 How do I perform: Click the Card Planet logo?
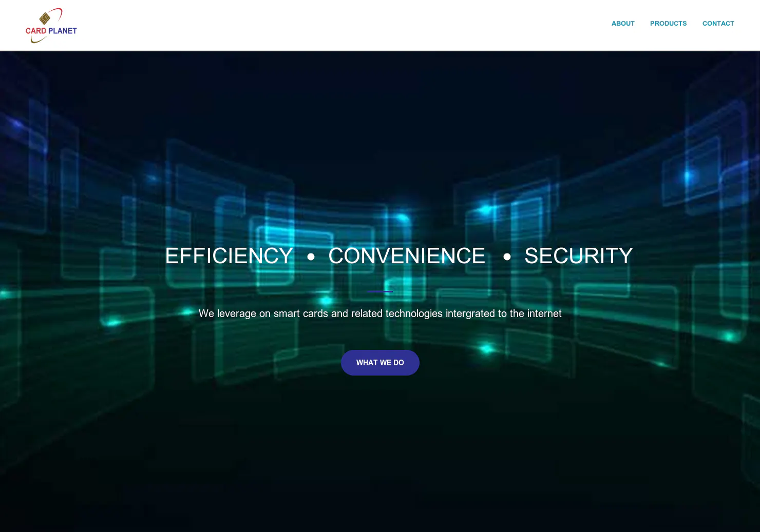click(51, 26)
